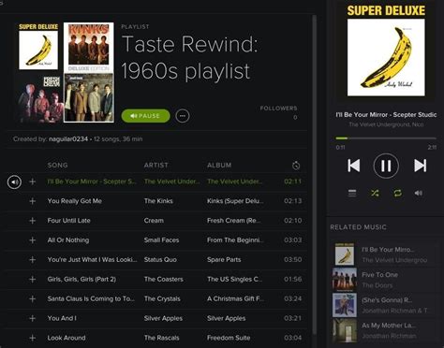Add I'll Be Your Mirror to library
Image resolution: width=444 pixels, height=348 pixels.
(33, 181)
